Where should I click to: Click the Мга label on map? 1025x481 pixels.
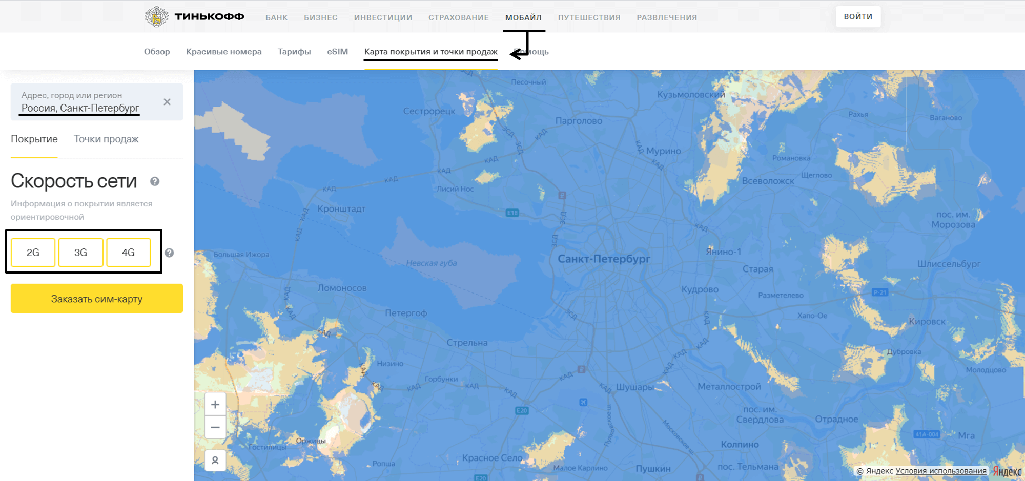click(967, 435)
